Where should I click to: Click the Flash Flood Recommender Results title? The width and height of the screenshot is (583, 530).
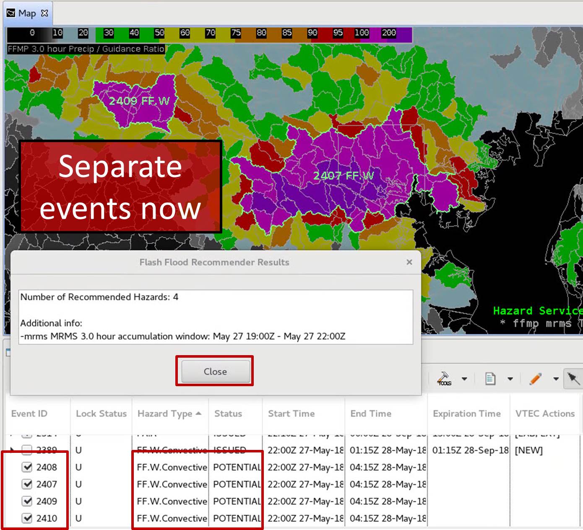214,262
